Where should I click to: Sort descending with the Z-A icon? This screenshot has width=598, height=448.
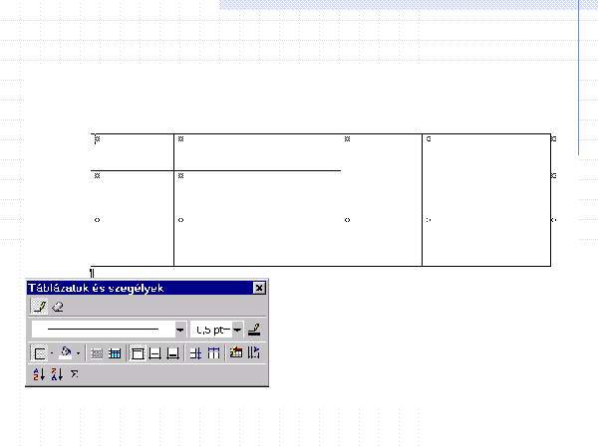point(57,374)
